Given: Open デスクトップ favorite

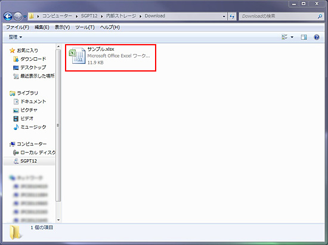Looking at the screenshot, I should coord(33,67).
